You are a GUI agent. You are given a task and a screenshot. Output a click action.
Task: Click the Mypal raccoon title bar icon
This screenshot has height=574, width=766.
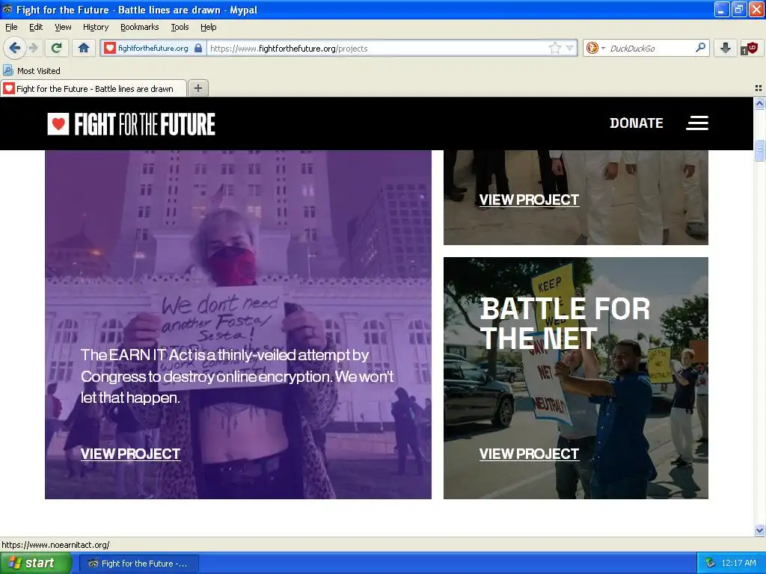click(7, 9)
